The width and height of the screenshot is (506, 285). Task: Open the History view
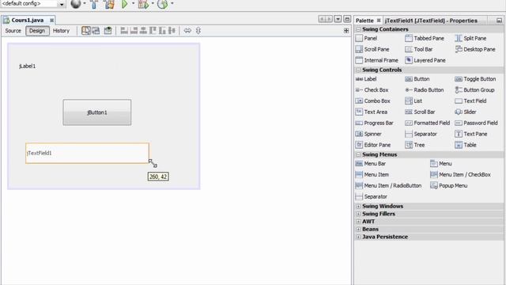61,31
